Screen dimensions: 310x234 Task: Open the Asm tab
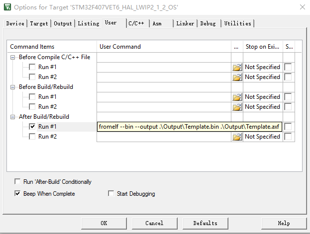[162, 23]
